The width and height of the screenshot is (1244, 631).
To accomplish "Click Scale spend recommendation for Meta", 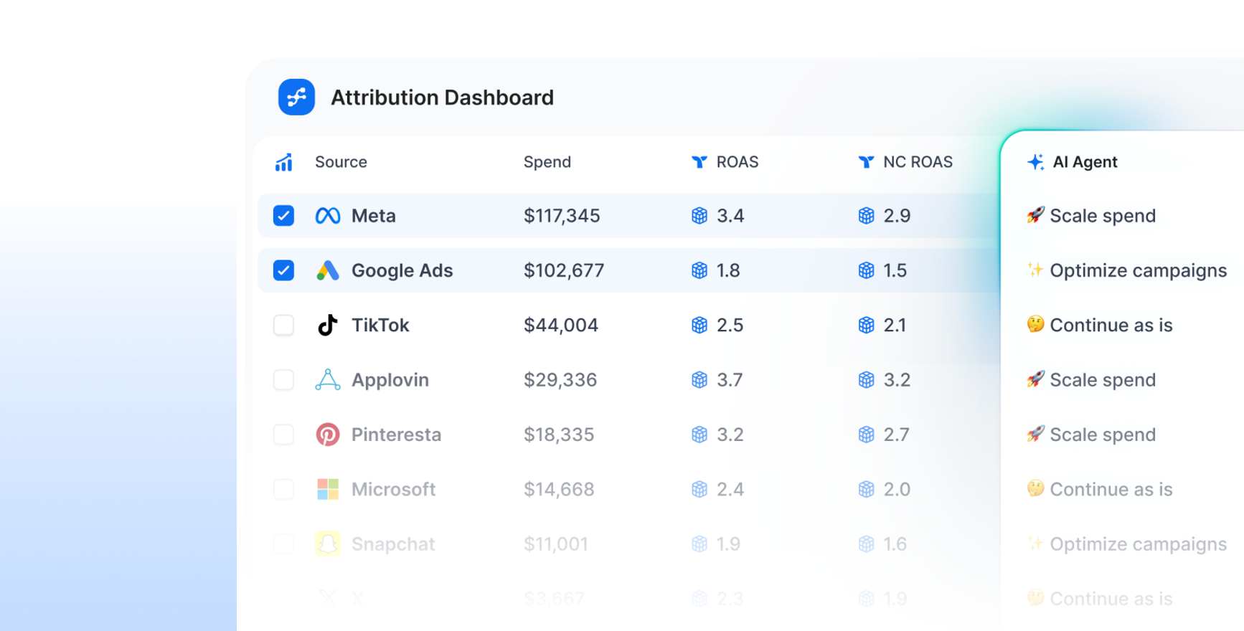I will pyautogui.click(x=1091, y=216).
